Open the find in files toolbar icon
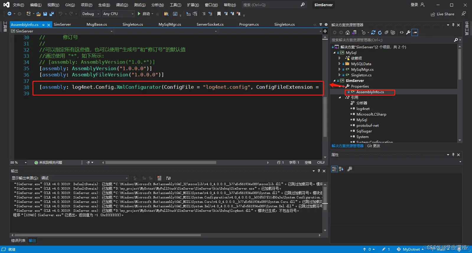The height and width of the screenshot is (253, 472). click(x=166, y=14)
